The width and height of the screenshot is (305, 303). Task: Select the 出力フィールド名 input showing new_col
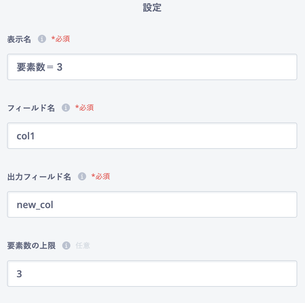click(x=152, y=204)
